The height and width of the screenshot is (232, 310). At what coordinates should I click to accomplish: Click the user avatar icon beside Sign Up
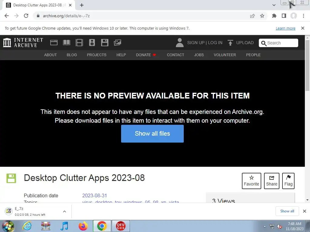point(180,43)
